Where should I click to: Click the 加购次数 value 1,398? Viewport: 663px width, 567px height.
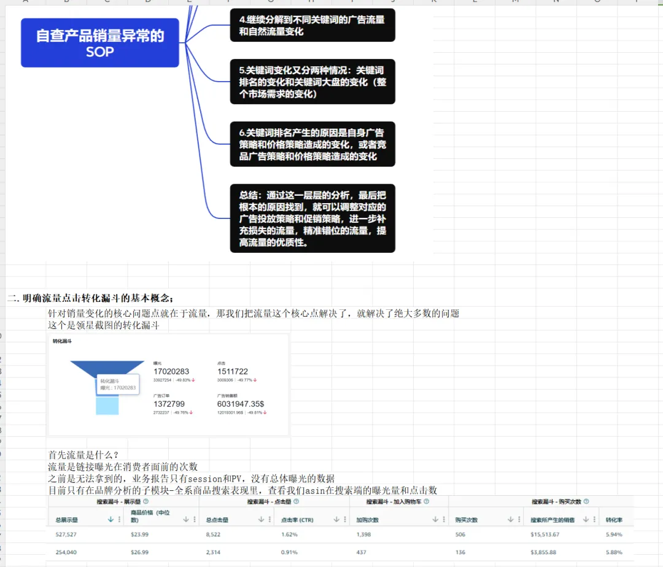pyautogui.click(x=363, y=534)
